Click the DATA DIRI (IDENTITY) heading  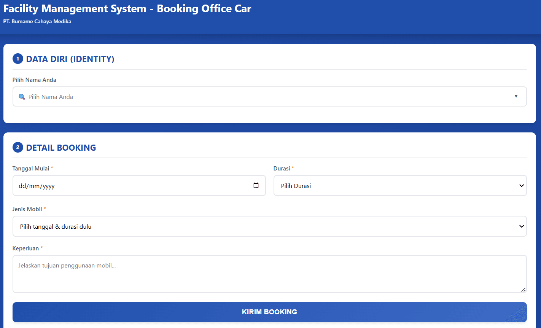pos(70,59)
